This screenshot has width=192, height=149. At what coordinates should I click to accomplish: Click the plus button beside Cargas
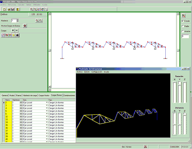[x=13, y=31]
